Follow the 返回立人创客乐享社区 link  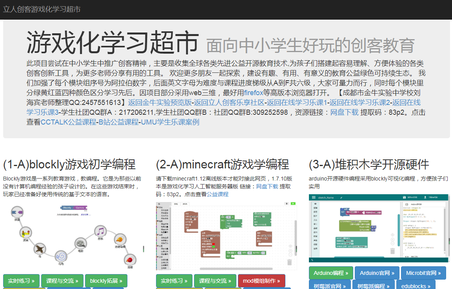[229, 103]
